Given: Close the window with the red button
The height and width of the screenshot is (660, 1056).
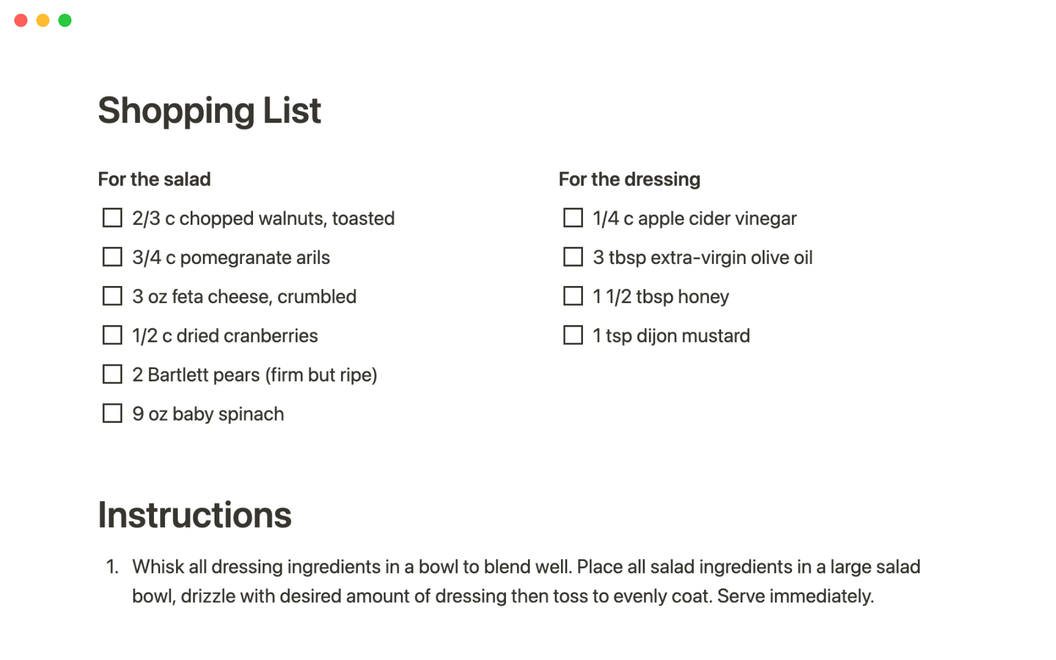Looking at the screenshot, I should [x=21, y=20].
